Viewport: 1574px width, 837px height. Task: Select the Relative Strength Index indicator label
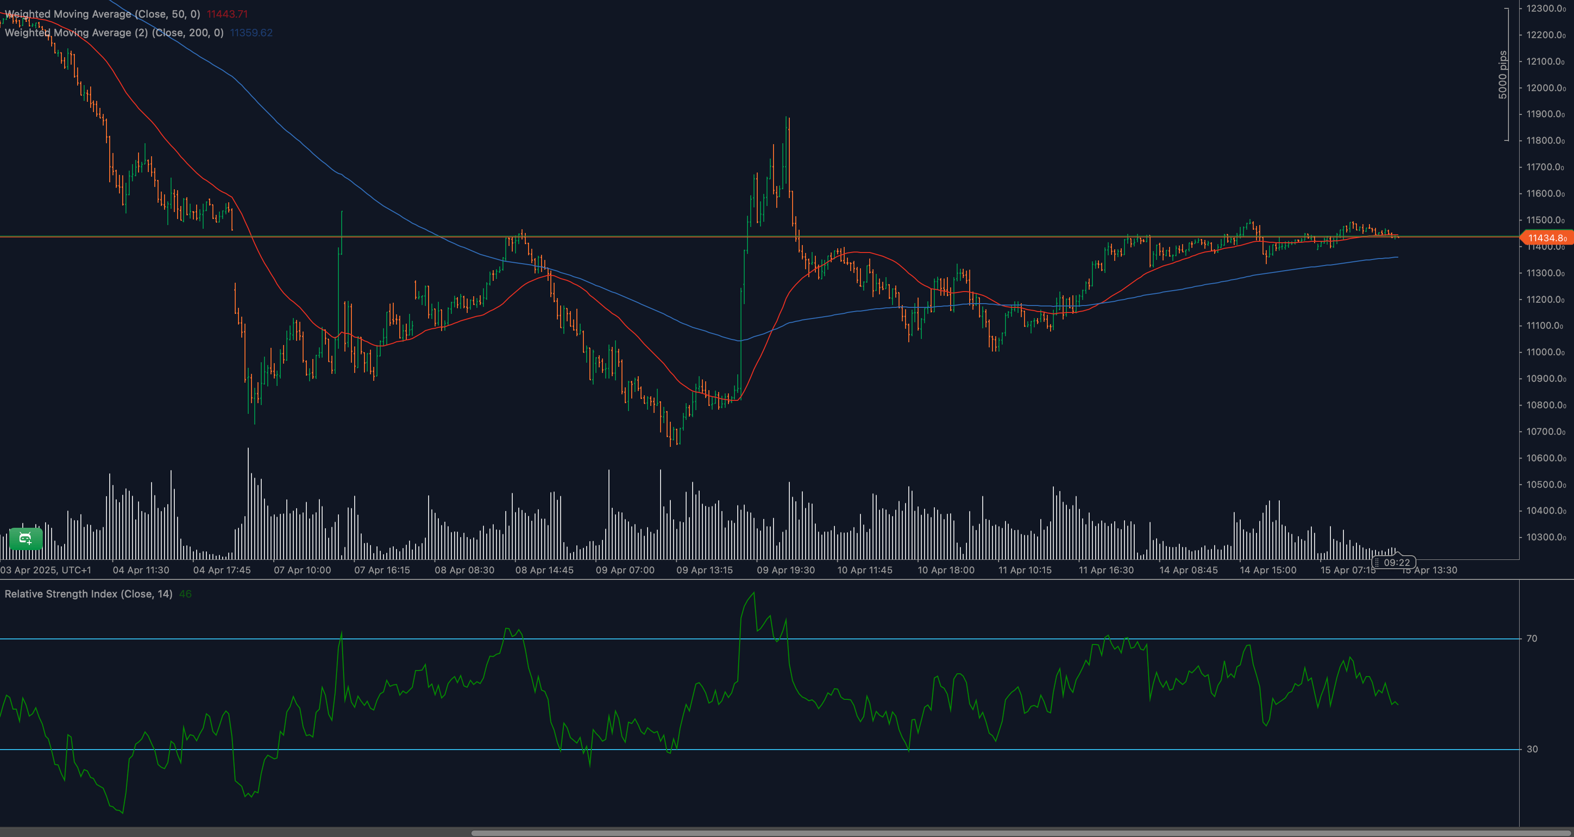point(89,594)
